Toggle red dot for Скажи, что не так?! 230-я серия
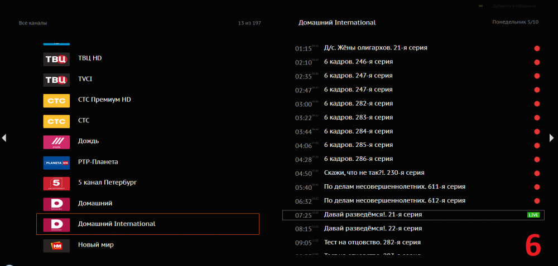The image size is (558, 266). pos(537,173)
